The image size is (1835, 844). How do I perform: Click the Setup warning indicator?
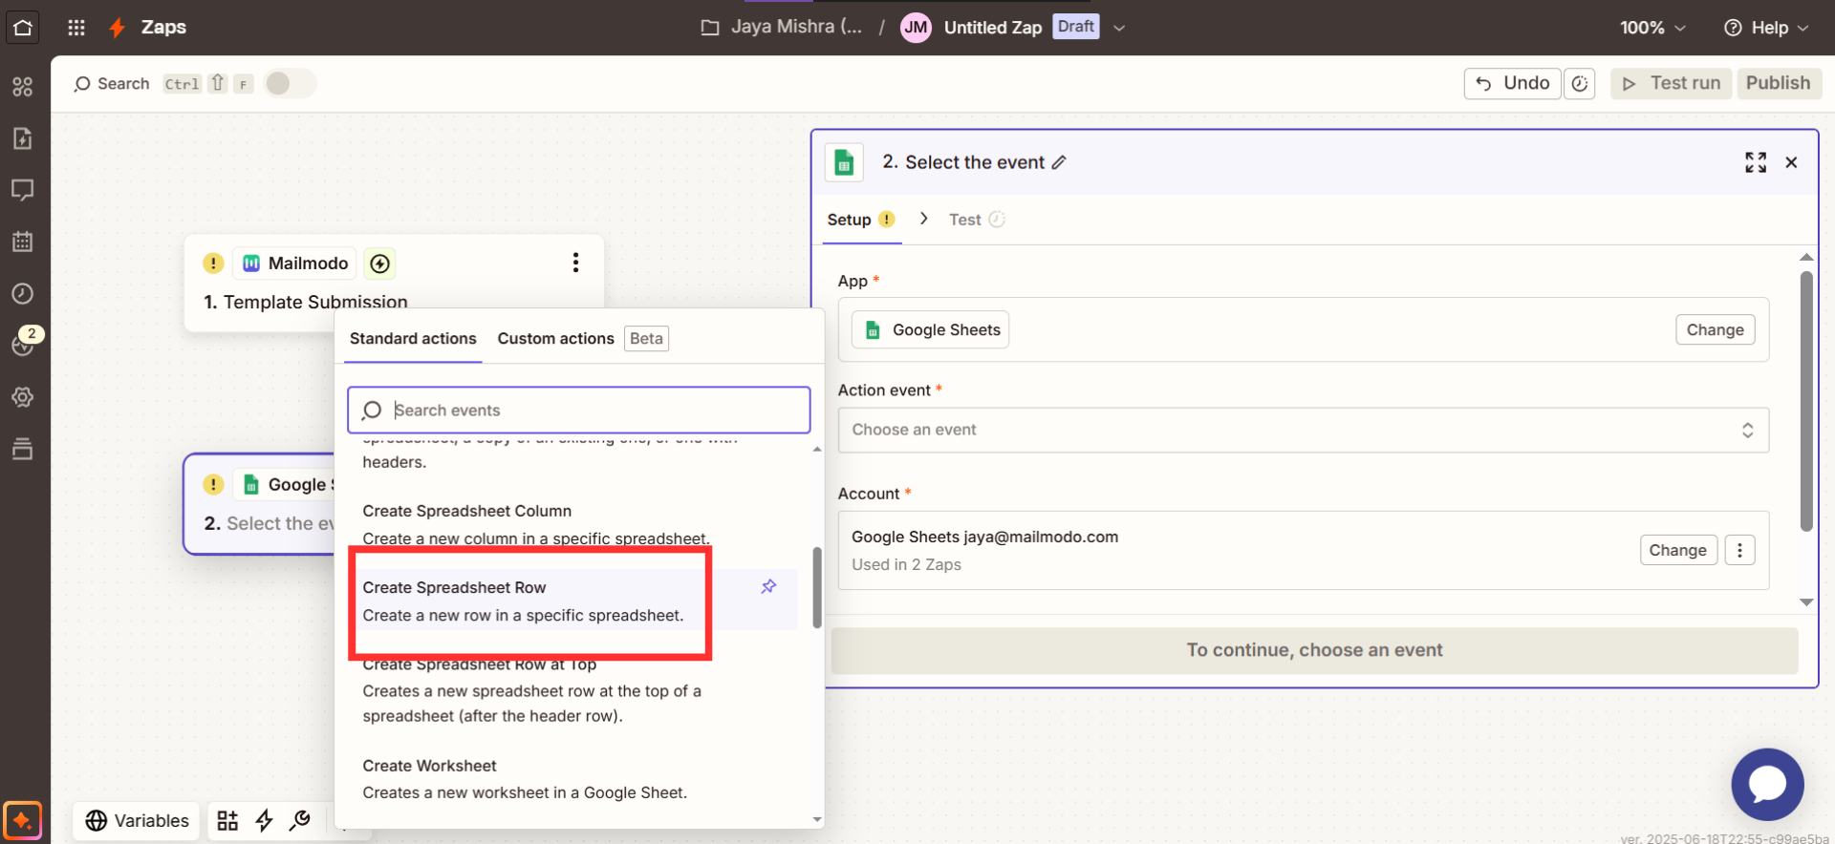(887, 220)
